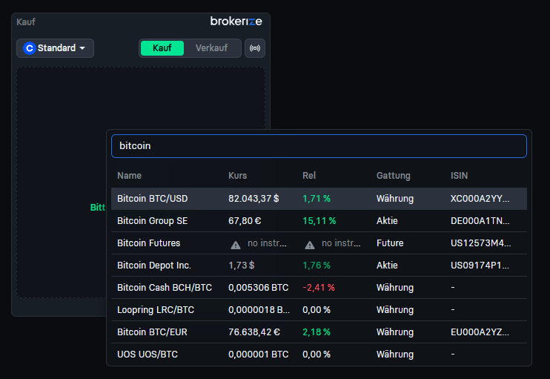Image resolution: width=550 pixels, height=379 pixels.
Task: Click the blue C broker logo icon
Action: pos(30,48)
